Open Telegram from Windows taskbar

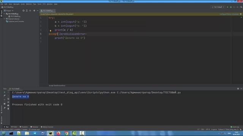tap(35, 133)
